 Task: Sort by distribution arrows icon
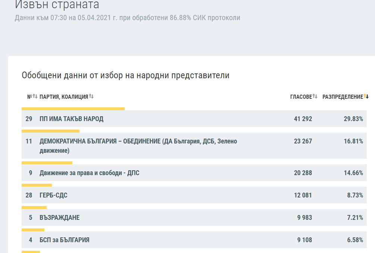click(366, 96)
